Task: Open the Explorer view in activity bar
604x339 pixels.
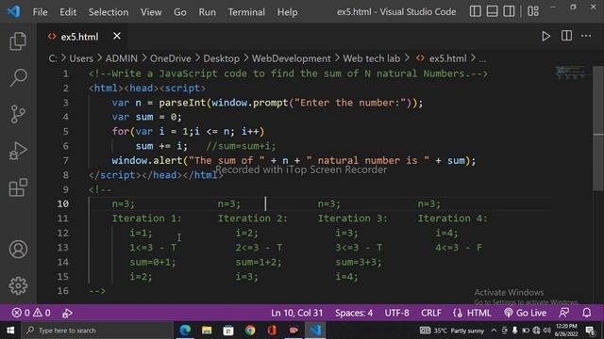Action: tap(18, 40)
